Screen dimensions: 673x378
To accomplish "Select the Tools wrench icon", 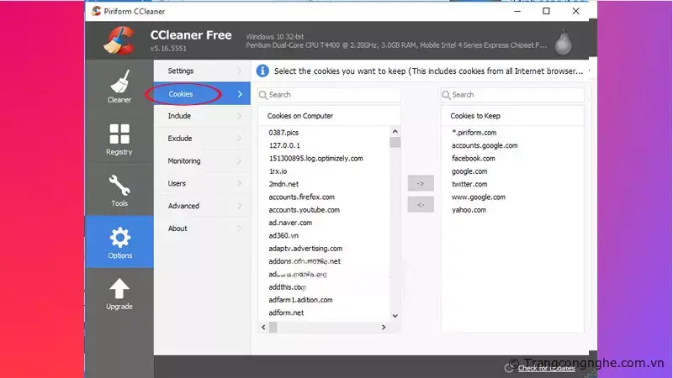I will coord(119,186).
